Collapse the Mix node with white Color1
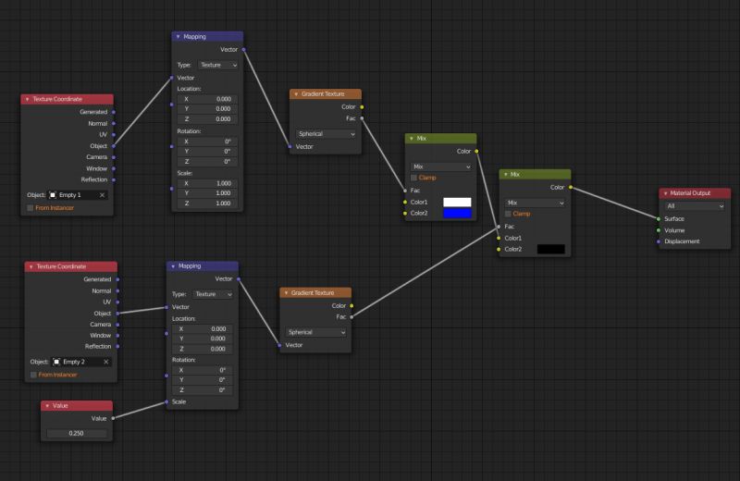 click(x=412, y=139)
